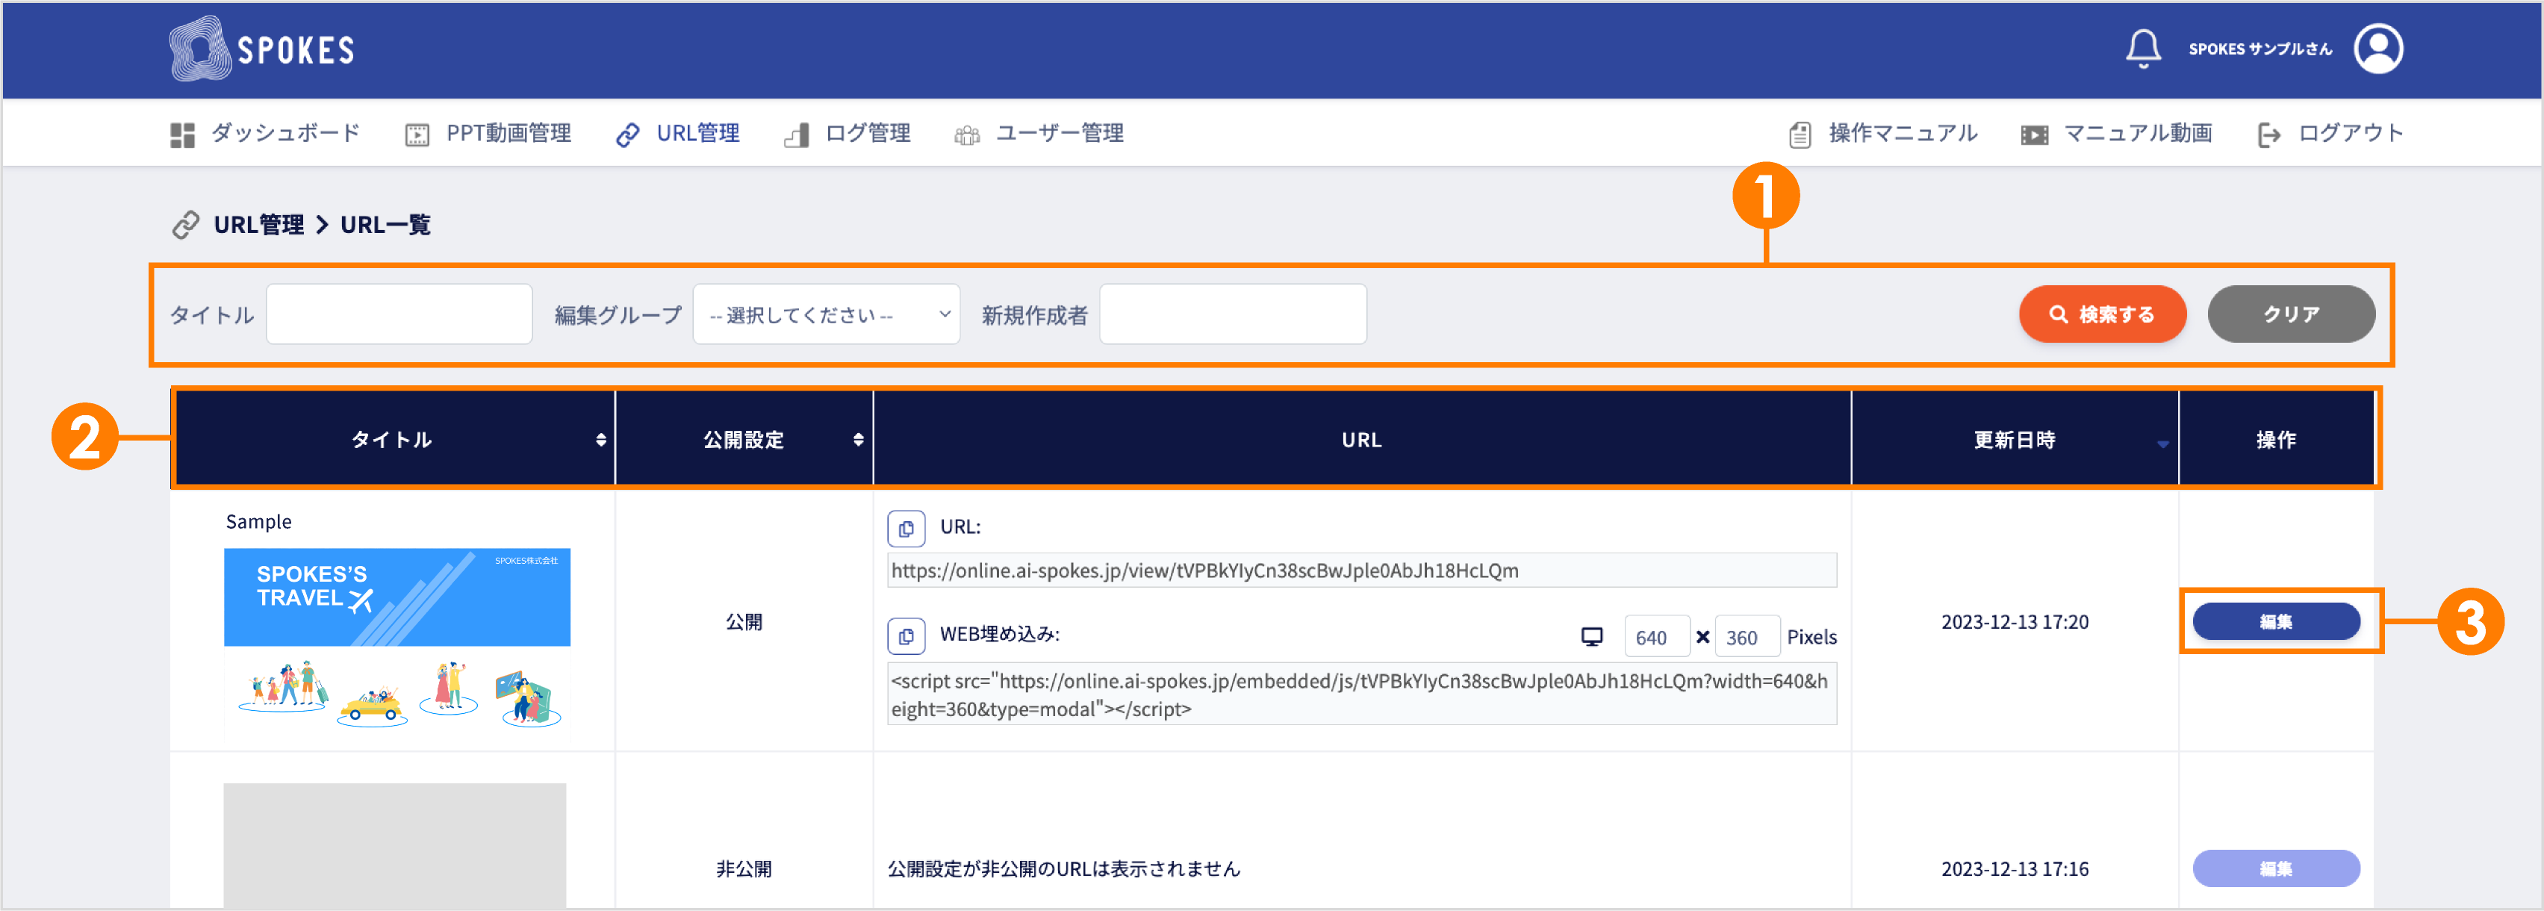Click the logout arrow icon
This screenshot has height=911, width=2544.
click(x=2269, y=134)
